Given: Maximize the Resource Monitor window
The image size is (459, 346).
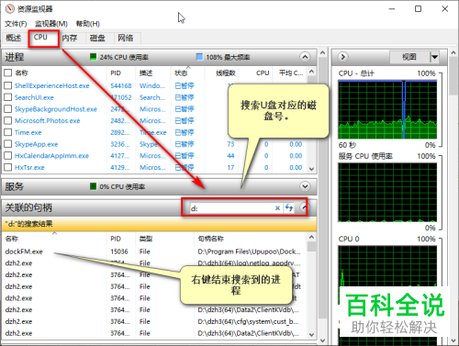Looking at the screenshot, I should pos(418,9).
